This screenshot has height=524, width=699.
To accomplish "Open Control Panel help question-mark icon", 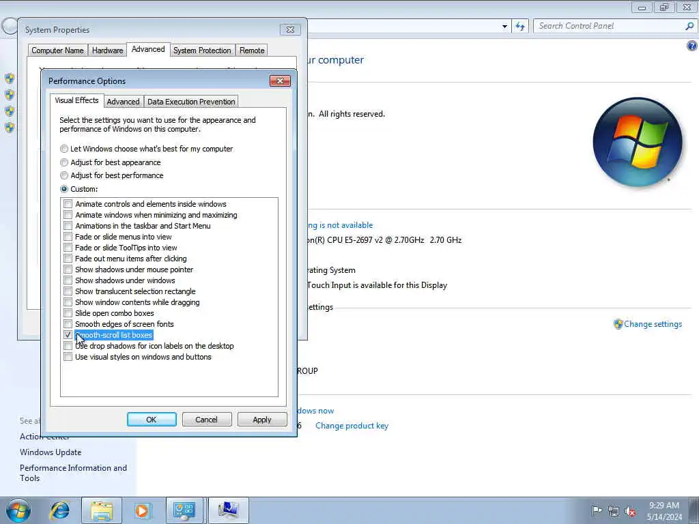I will tap(692, 46).
